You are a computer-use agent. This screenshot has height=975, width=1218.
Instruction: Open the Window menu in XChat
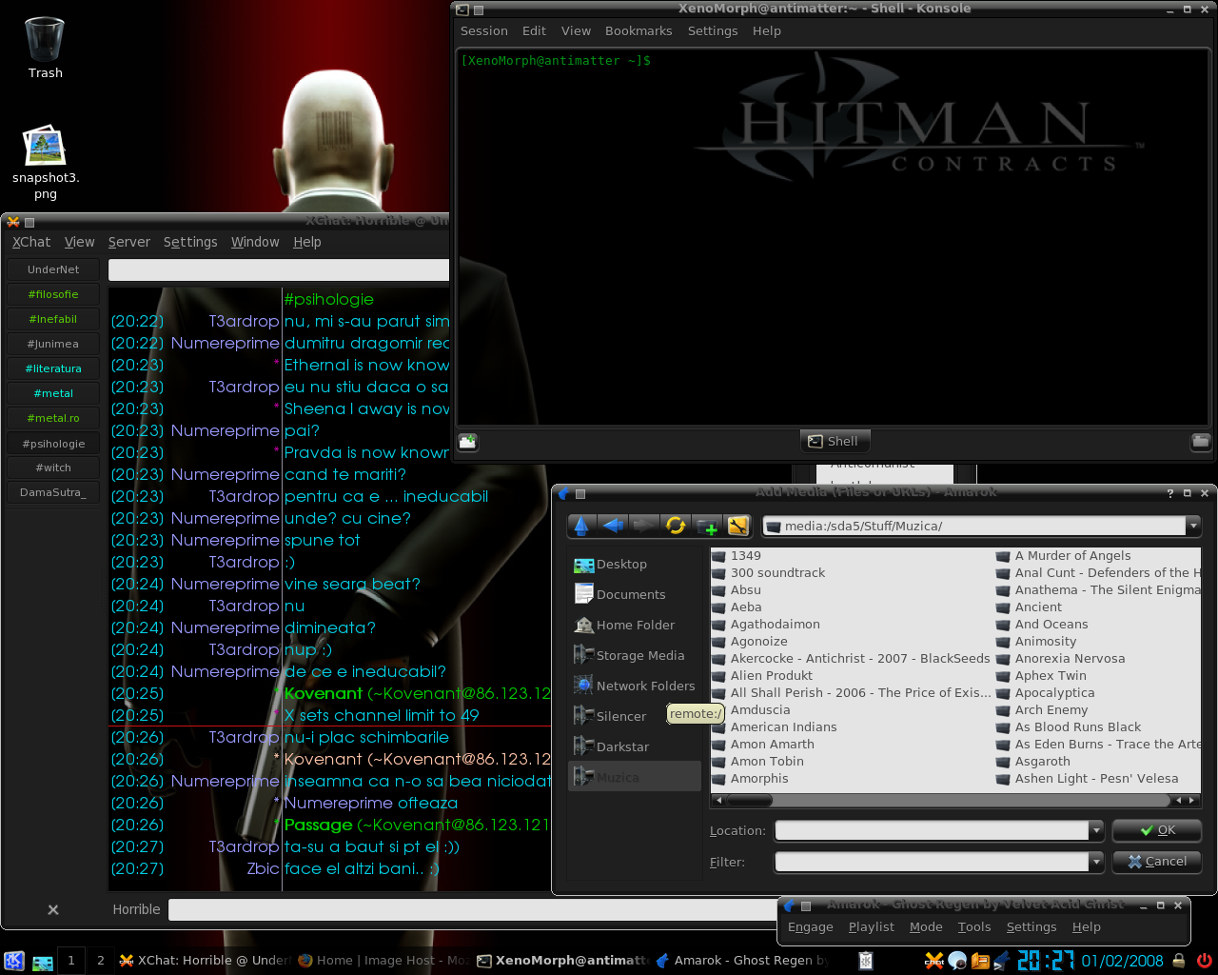255,242
